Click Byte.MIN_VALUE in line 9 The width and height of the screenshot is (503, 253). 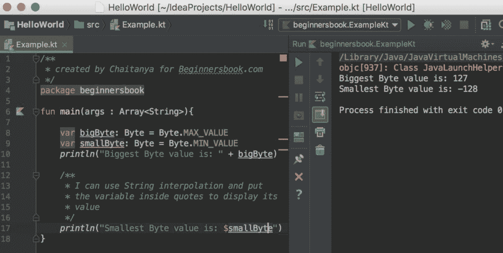203,143
